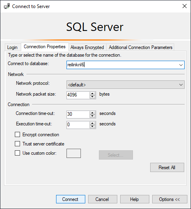Decrease the Connection time-out seconds
This screenshot has height=209, width=191.
(x=92, y=116)
